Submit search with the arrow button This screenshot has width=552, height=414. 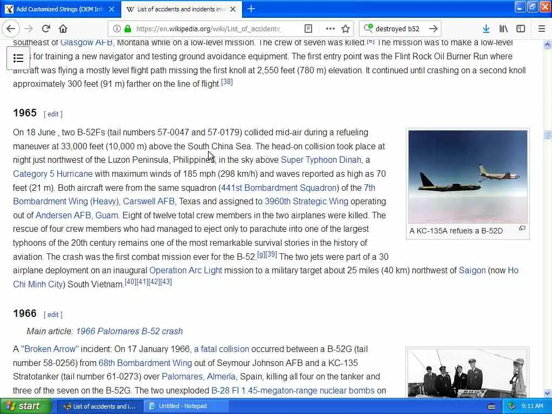433,29
